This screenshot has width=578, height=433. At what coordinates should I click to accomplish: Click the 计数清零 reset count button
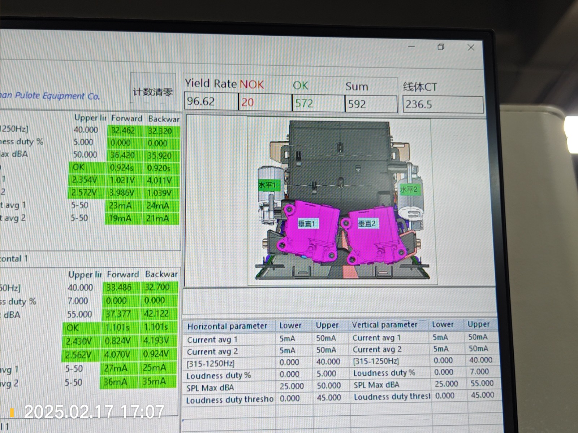coord(152,92)
